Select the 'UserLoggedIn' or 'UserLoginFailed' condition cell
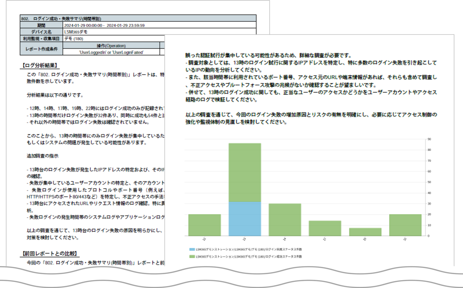The height and width of the screenshot is (288, 463). coord(111,52)
